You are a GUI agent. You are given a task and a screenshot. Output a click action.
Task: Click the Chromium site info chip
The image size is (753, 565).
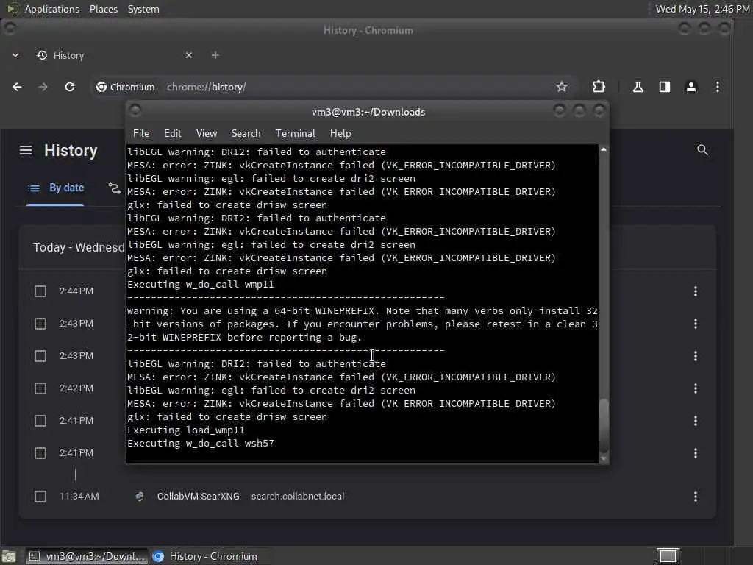pyautogui.click(x=126, y=87)
